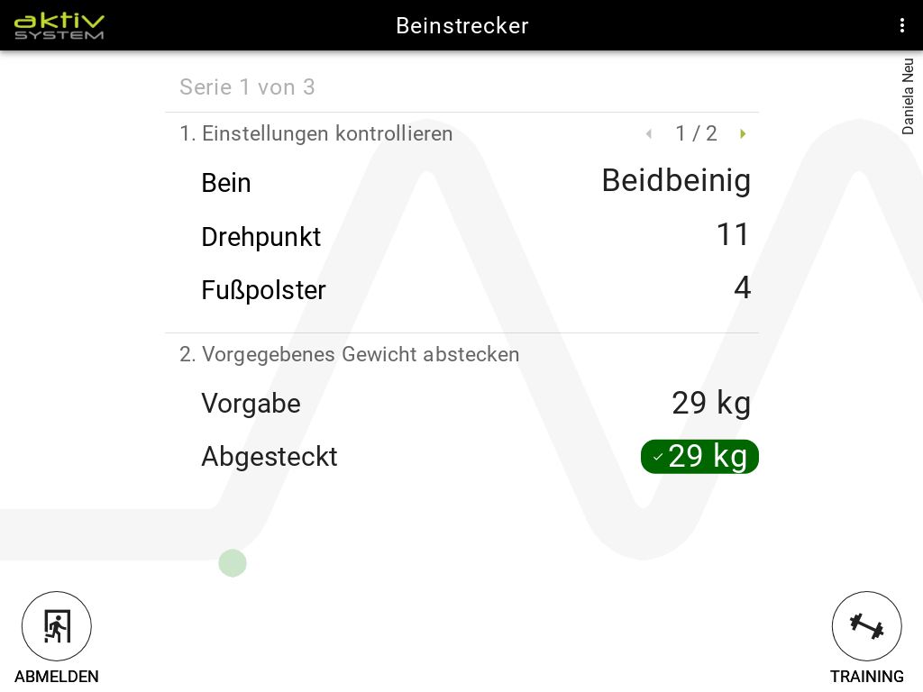This screenshot has height=692, width=923.
Task: Go to previous settings page arrow
Action: point(648,134)
